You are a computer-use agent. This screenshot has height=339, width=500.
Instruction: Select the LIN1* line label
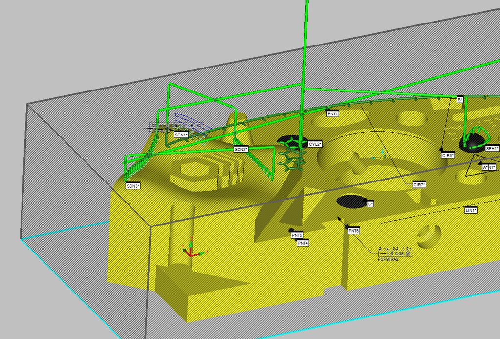click(471, 210)
